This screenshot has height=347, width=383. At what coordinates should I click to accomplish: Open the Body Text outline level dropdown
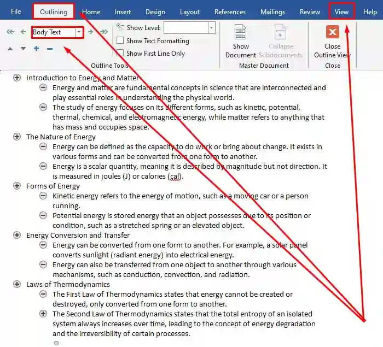79,32
